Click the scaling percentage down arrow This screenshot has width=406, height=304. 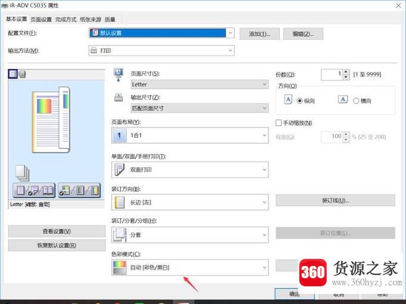(x=346, y=139)
